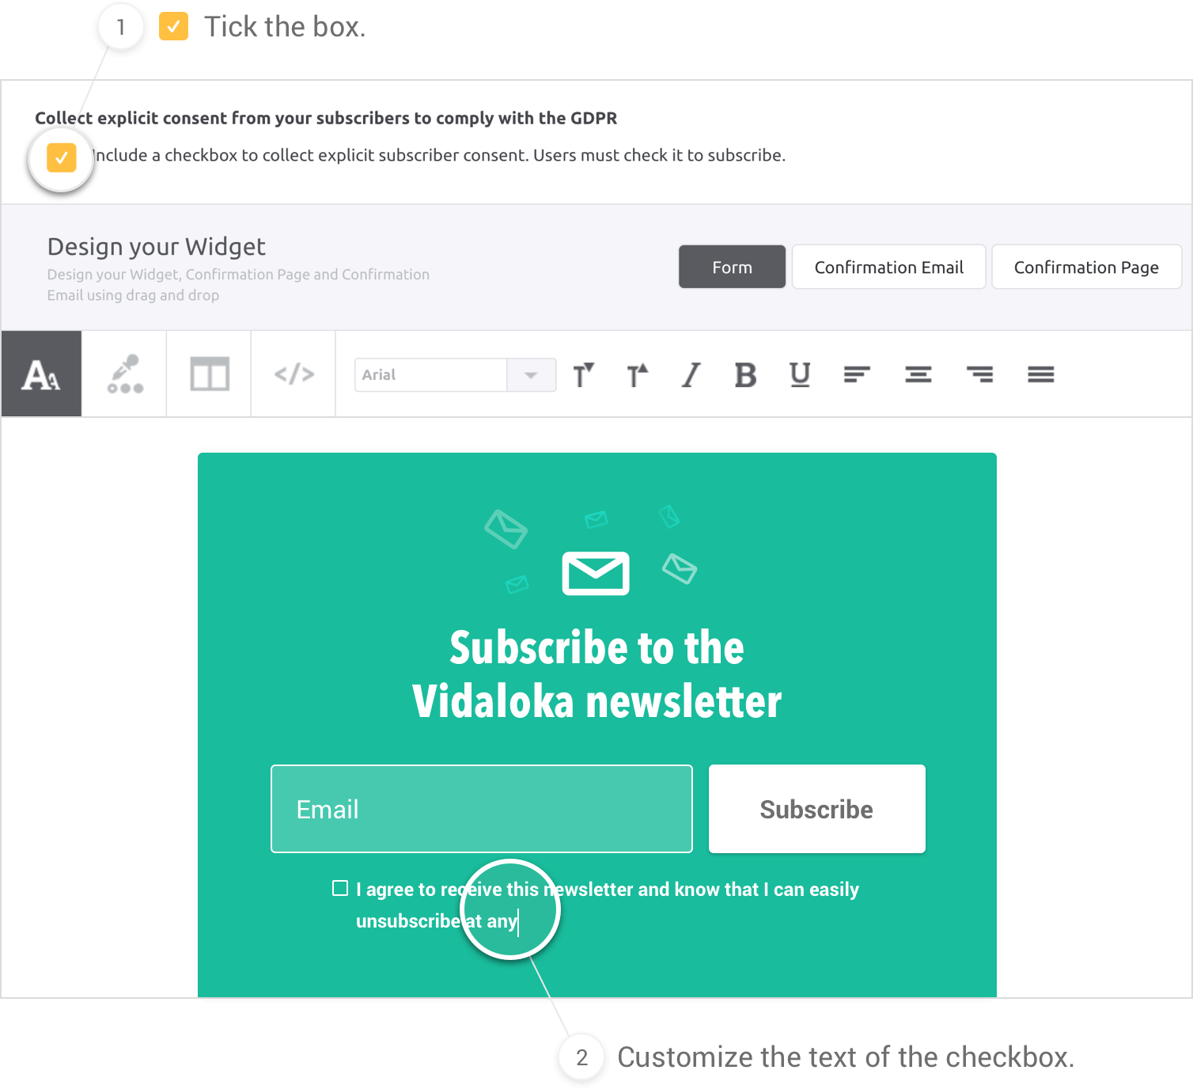Switch to the Confirmation Email tab
The height and width of the screenshot is (1089, 1193).
tap(888, 267)
